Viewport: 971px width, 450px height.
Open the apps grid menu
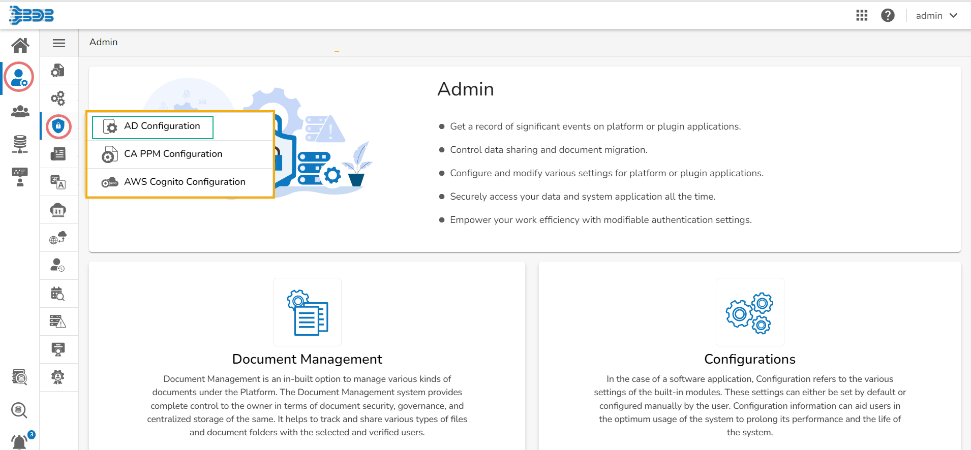tap(862, 15)
